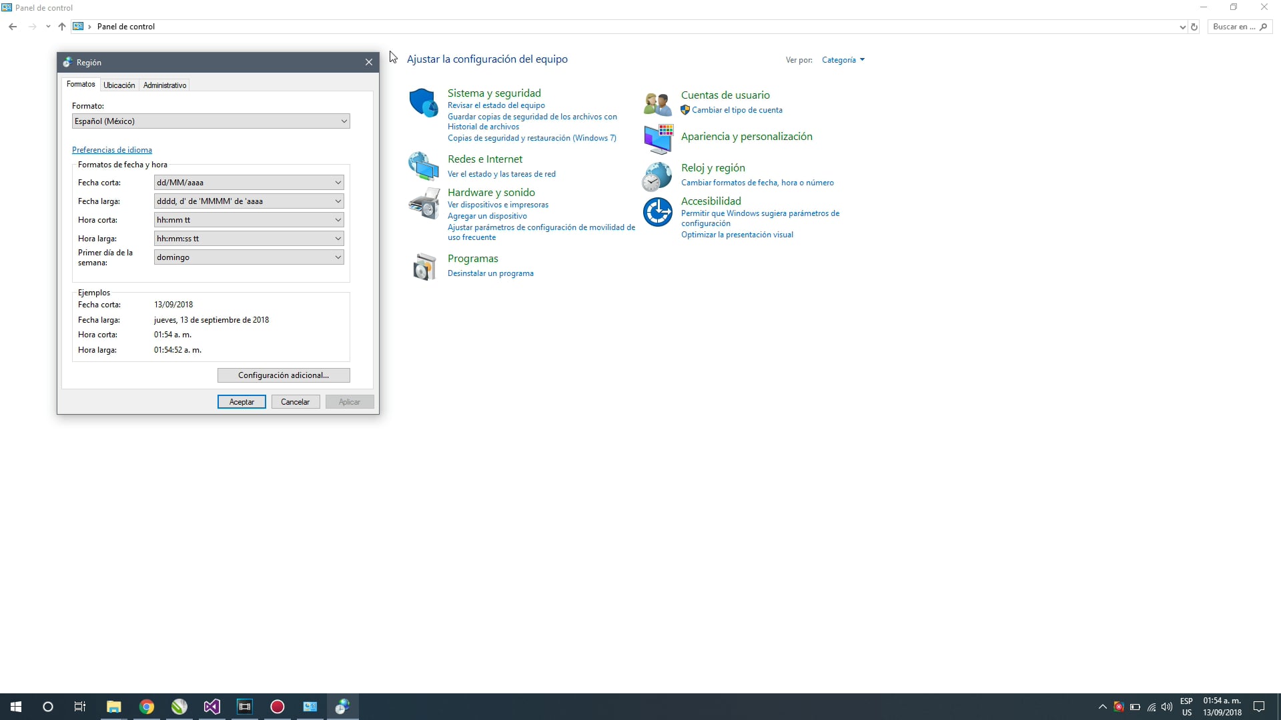This screenshot has height=720, width=1281.
Task: Expand the Fecha corta format dropdown
Action: 249,183
